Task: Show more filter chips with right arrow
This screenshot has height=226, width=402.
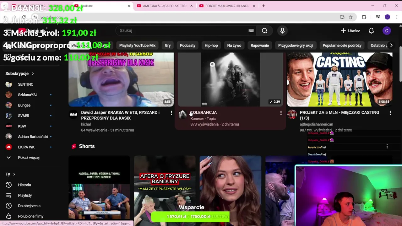Action: pyautogui.click(x=391, y=45)
